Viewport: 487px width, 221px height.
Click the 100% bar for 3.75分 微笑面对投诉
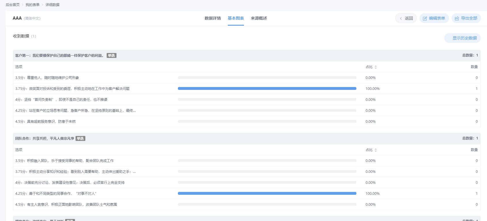(x=267, y=88)
